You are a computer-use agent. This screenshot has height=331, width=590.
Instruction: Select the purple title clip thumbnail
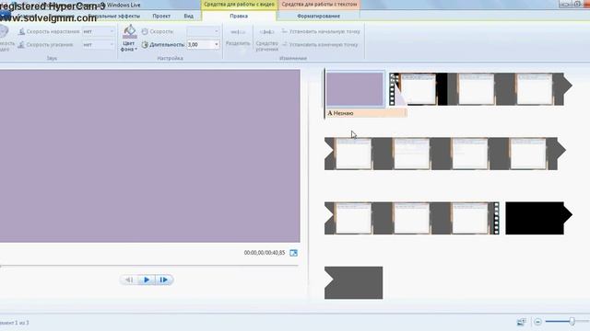pos(354,89)
